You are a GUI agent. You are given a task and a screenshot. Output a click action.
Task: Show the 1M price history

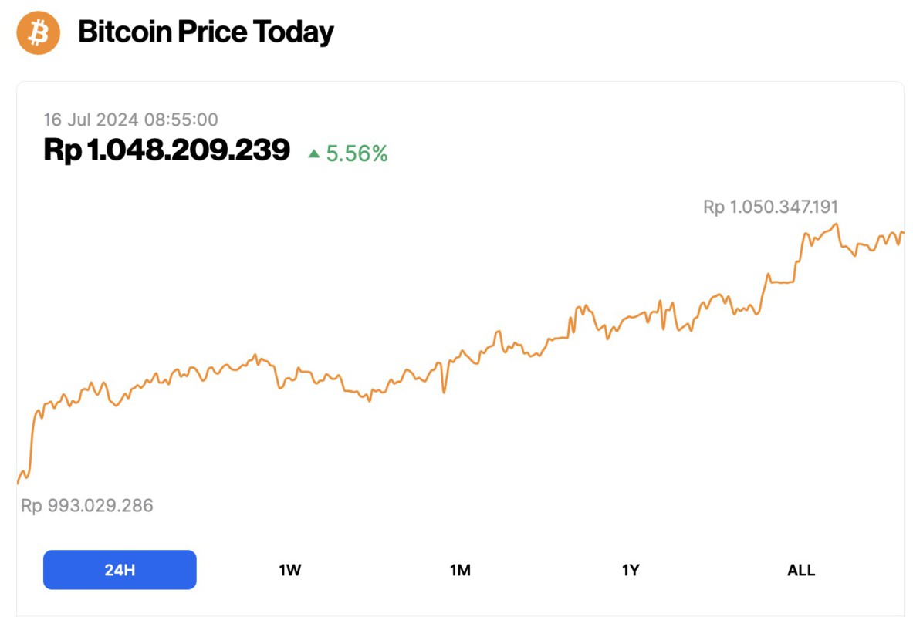tap(460, 570)
